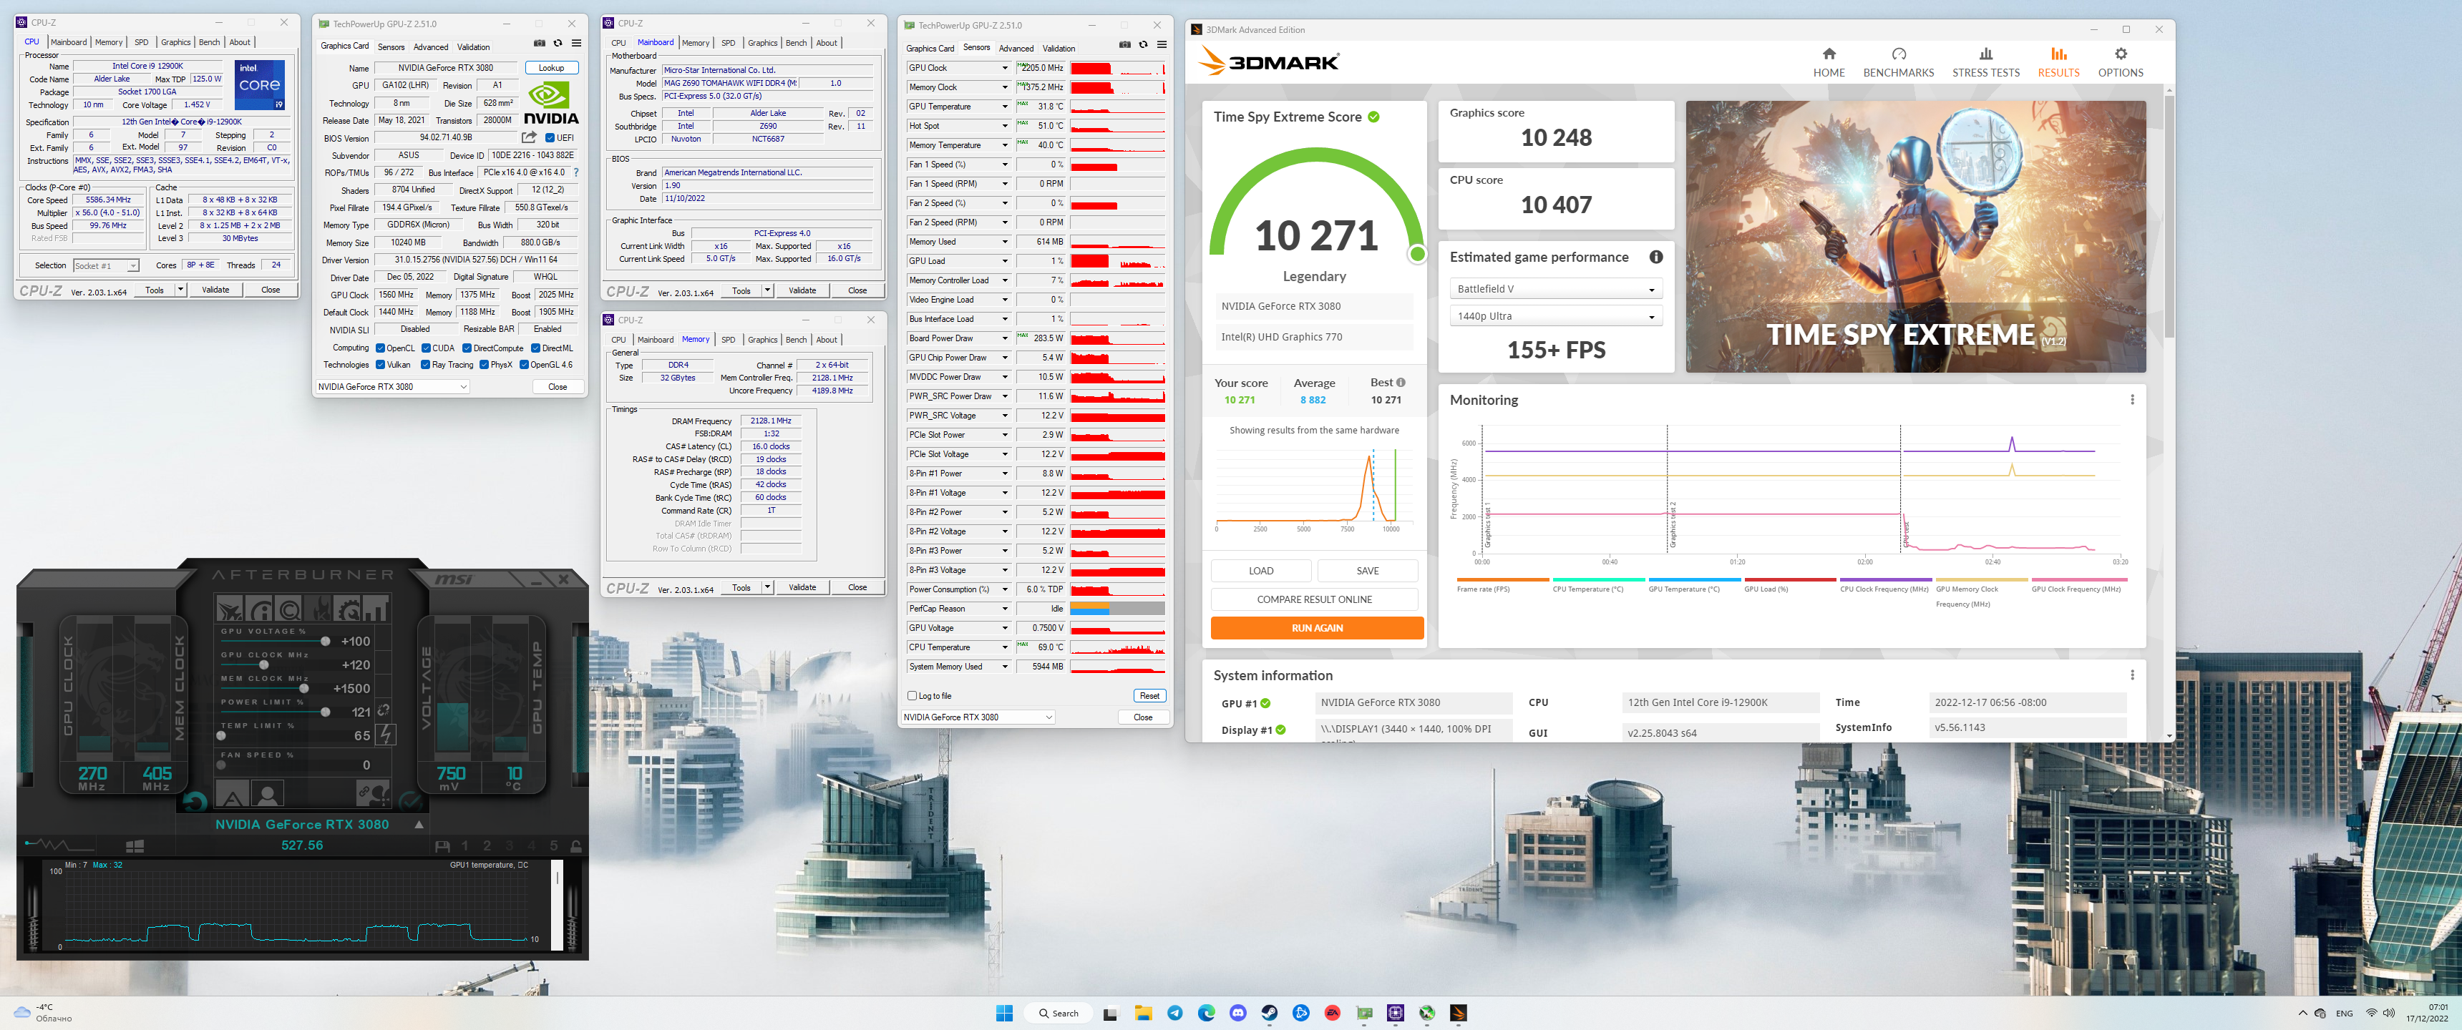The height and width of the screenshot is (1030, 2462).
Task: Click COMPARE RESULT ONLINE
Action: click(x=1314, y=599)
